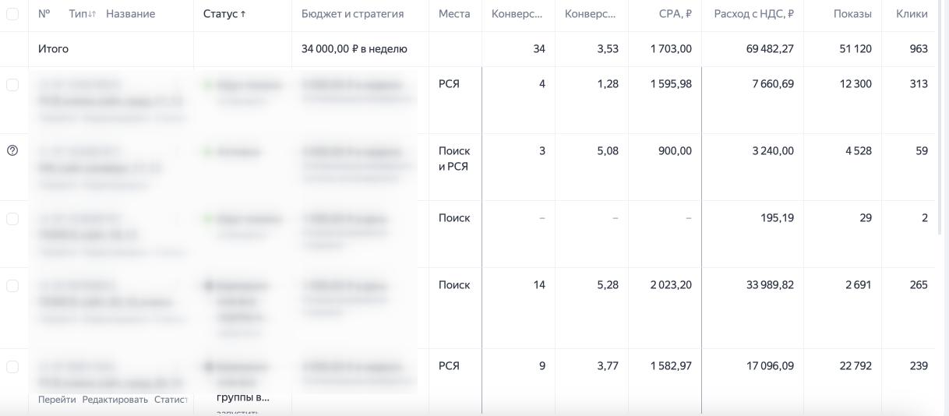Open the Перейти link in the last row
This screenshot has height=416, width=949.
click(x=57, y=400)
